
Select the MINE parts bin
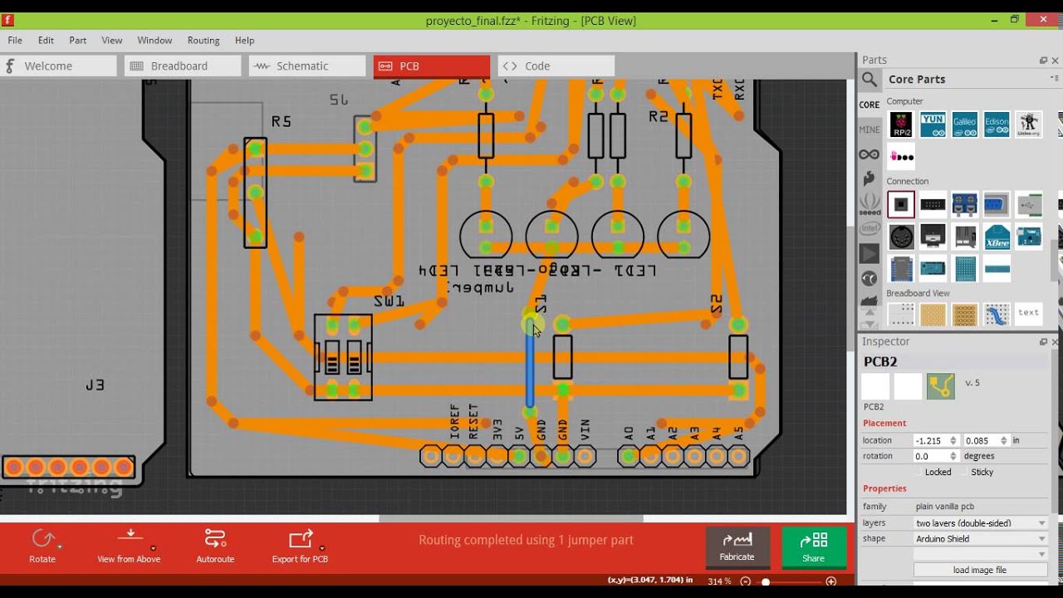(870, 130)
